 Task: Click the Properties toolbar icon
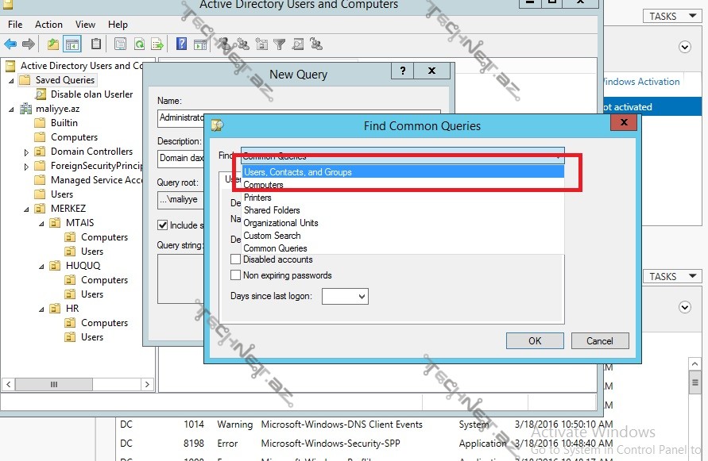pos(121,44)
